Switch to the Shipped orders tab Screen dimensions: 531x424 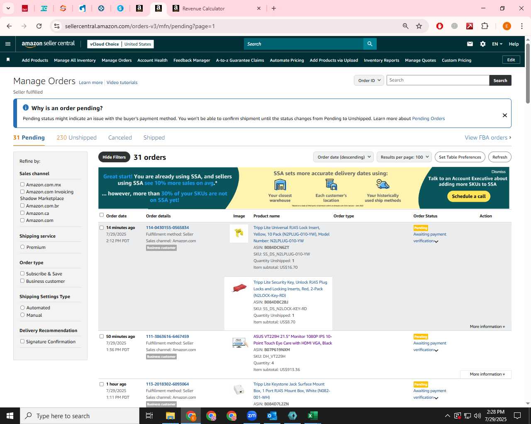tap(154, 137)
